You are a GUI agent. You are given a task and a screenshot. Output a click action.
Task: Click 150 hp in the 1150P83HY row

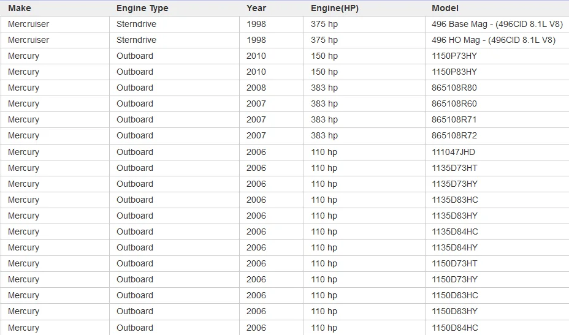324,72
